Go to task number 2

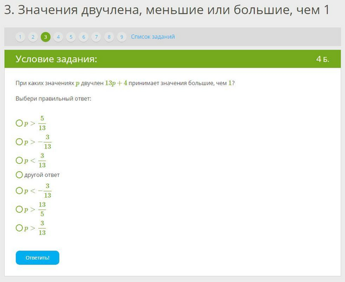coord(33,37)
